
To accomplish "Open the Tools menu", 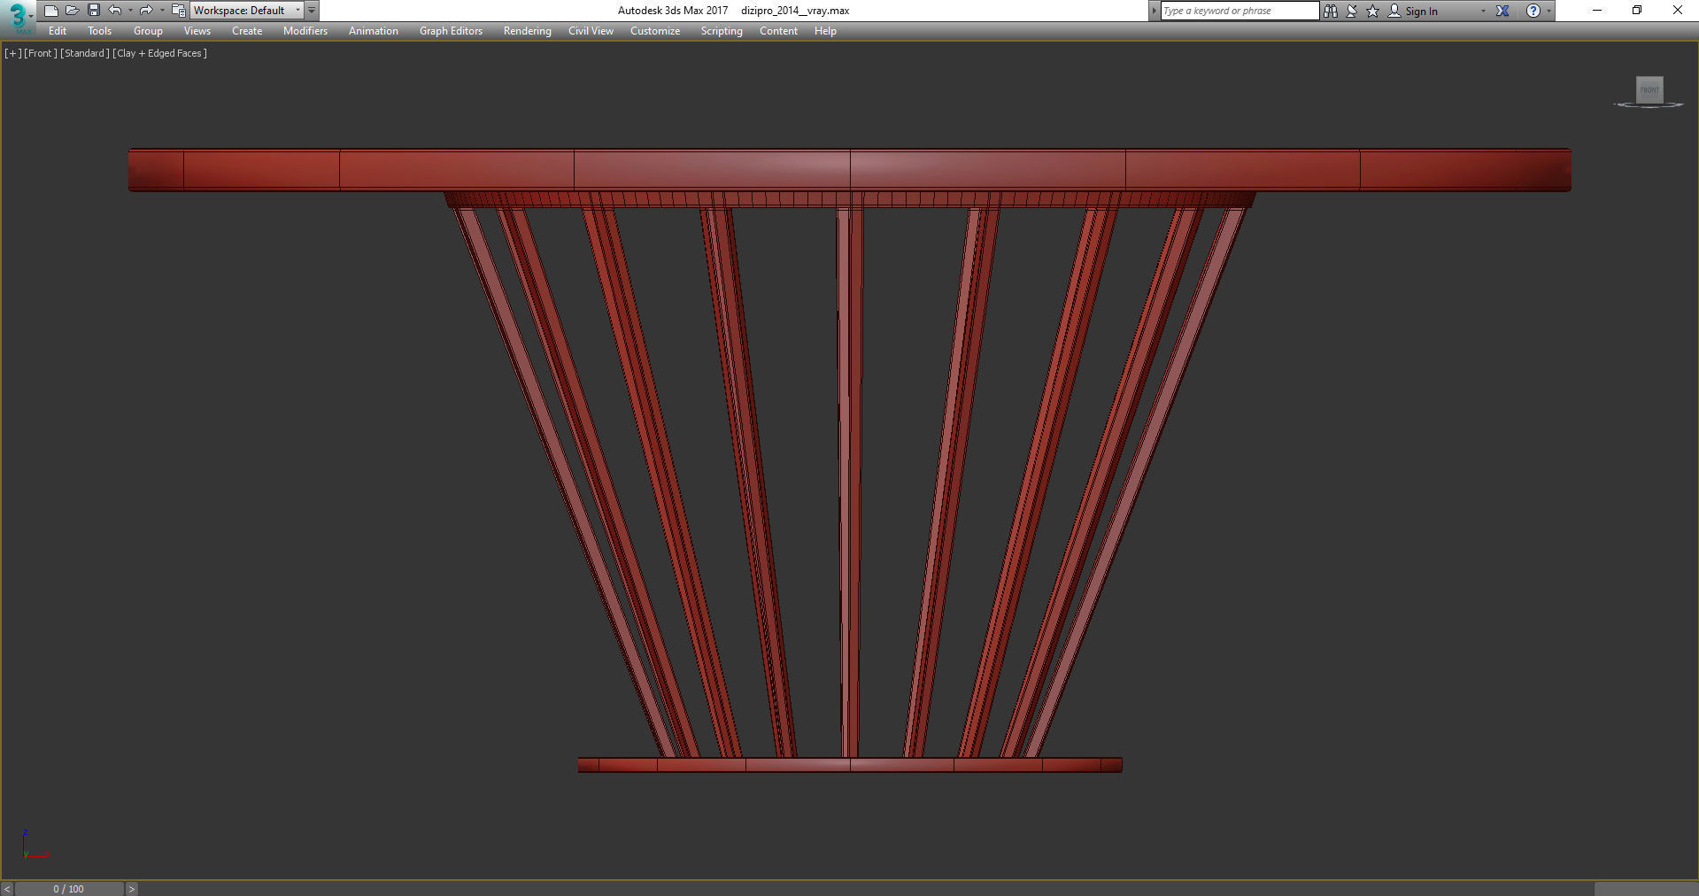I will click(100, 31).
